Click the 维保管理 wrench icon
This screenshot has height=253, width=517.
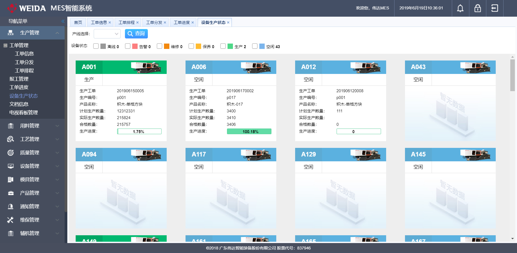click(11, 220)
